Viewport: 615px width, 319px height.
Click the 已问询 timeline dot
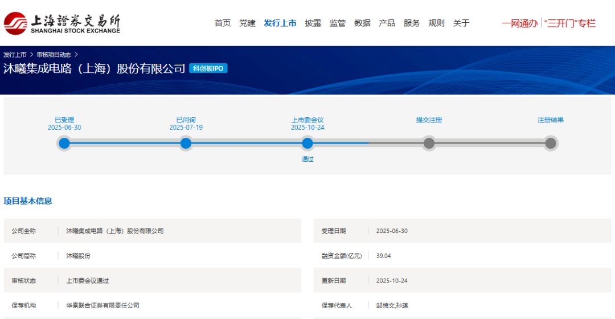tap(186, 143)
